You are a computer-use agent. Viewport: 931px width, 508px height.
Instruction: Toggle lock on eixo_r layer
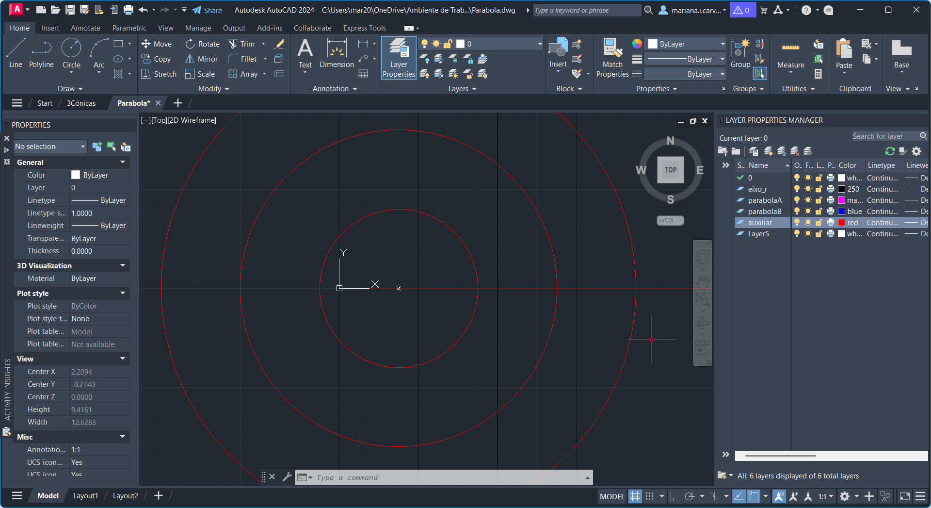tap(819, 189)
